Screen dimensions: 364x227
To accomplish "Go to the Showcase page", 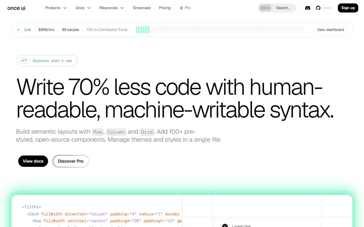I will (142, 8).
